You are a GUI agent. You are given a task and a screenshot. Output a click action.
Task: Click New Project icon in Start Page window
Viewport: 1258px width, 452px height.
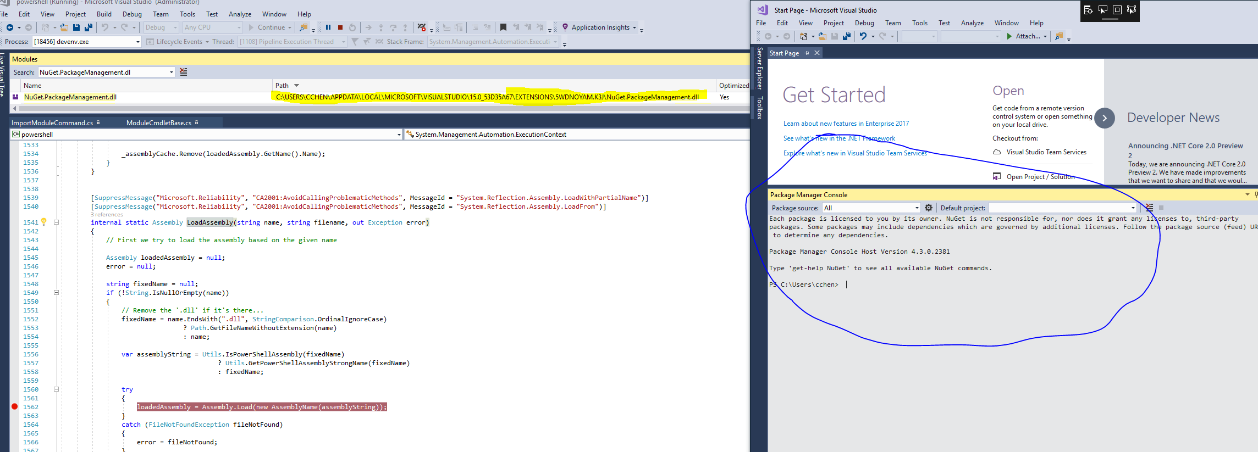pyautogui.click(x=804, y=36)
